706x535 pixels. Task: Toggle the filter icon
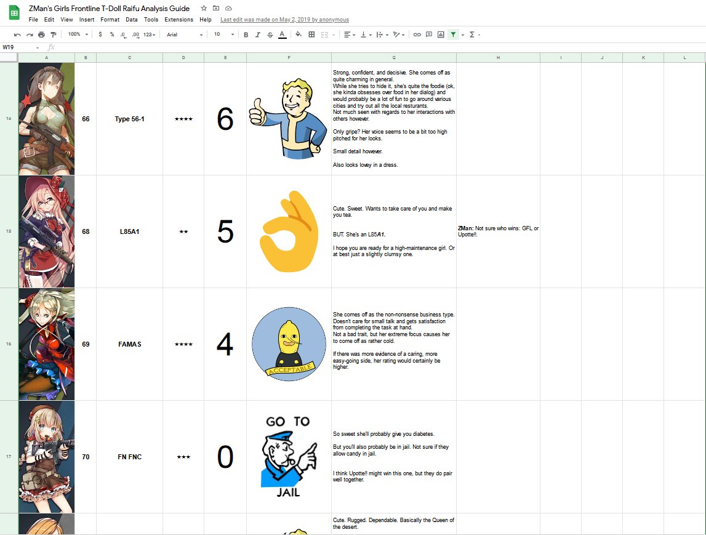point(453,34)
